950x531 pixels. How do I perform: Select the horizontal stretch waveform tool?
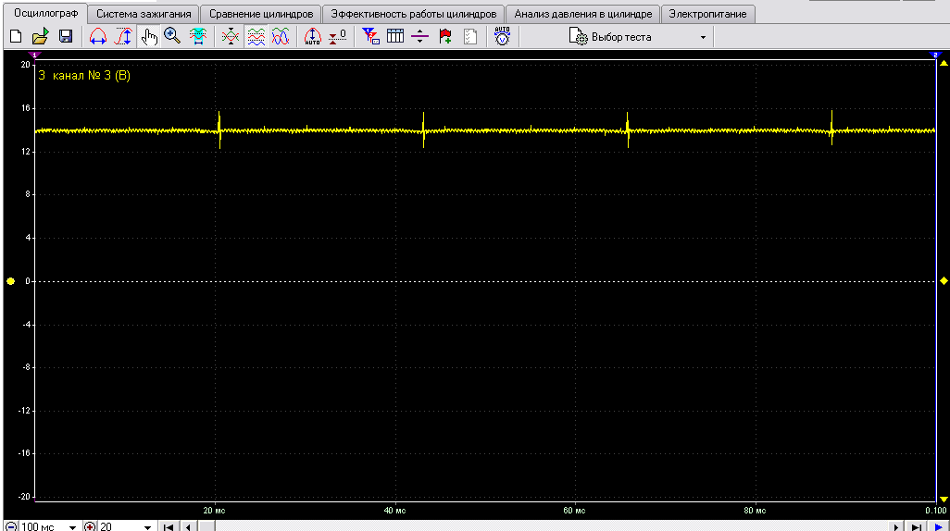coord(97,37)
